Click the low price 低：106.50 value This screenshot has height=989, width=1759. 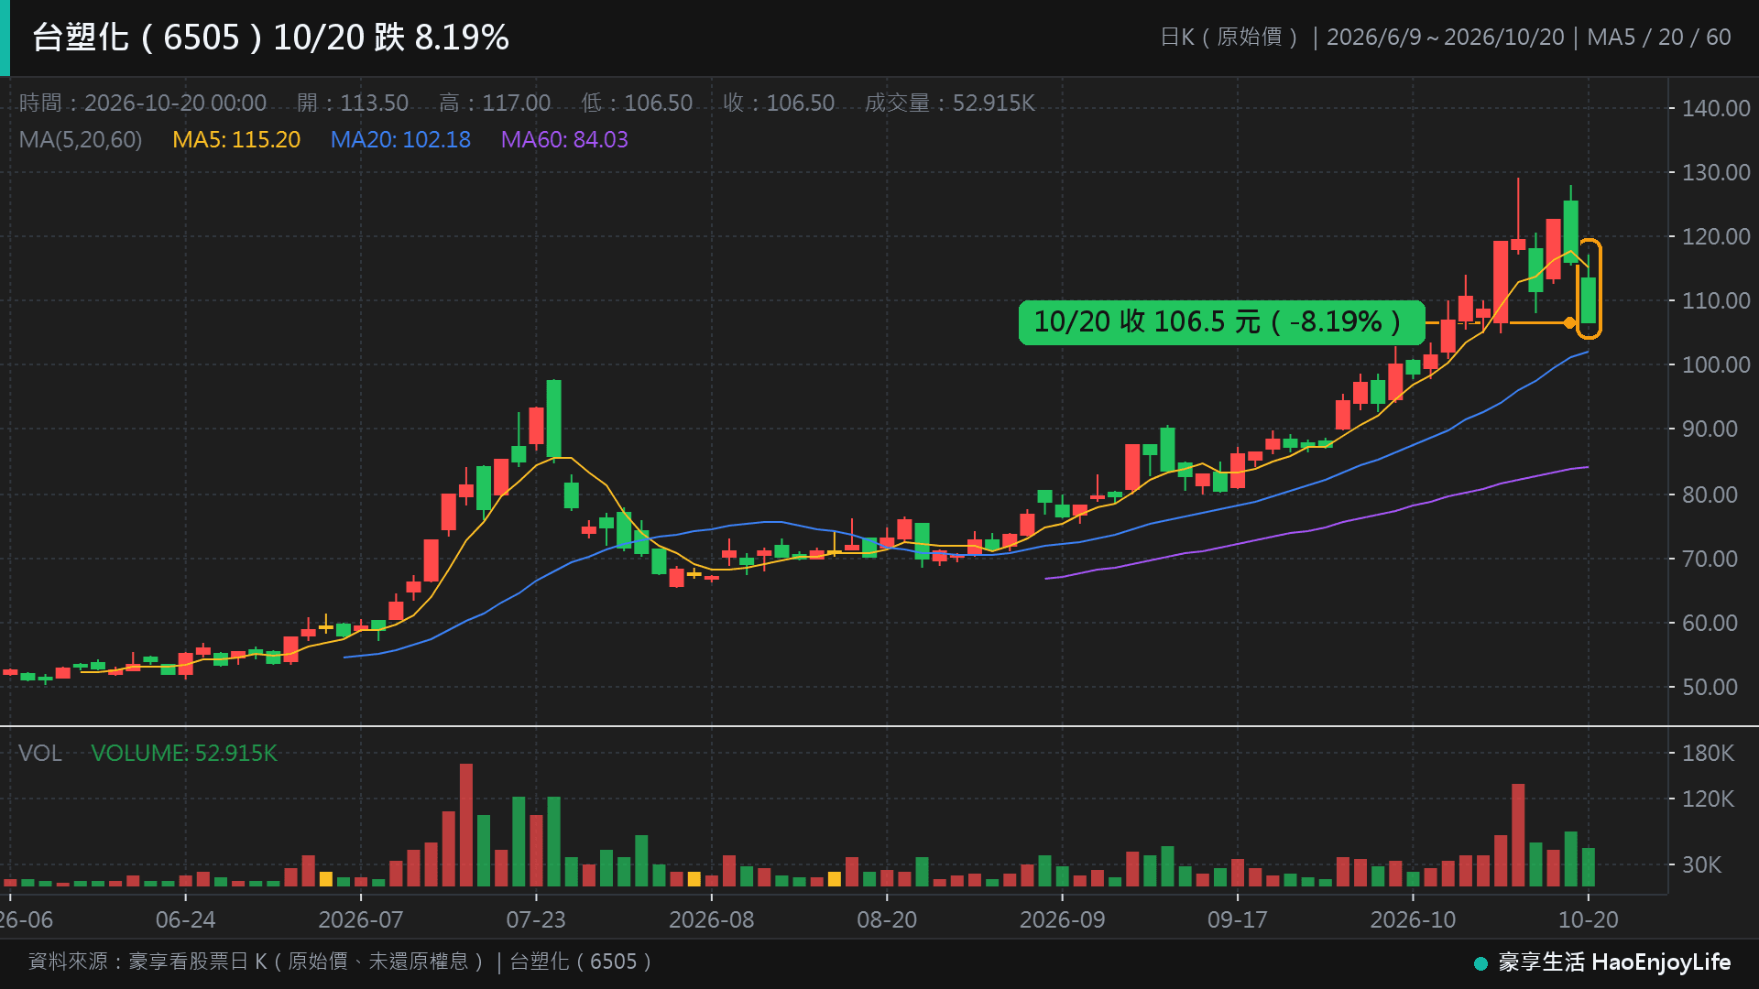pyautogui.click(x=637, y=103)
